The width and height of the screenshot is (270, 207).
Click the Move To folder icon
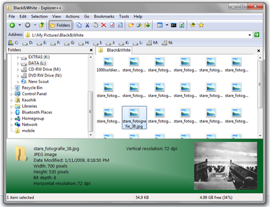pos(147,25)
